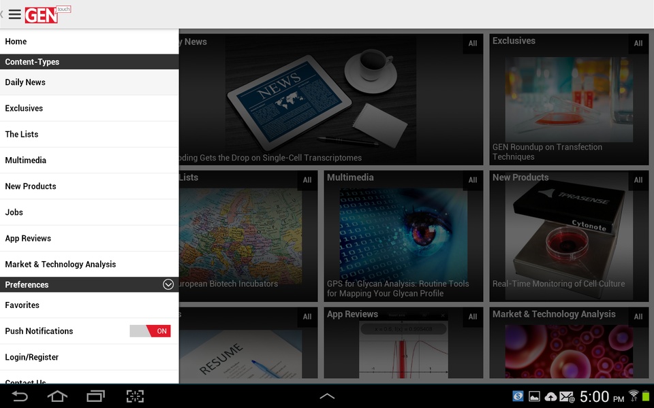Open App Reviews in the side menu
Viewport: 654px width, 408px height.
pos(89,238)
